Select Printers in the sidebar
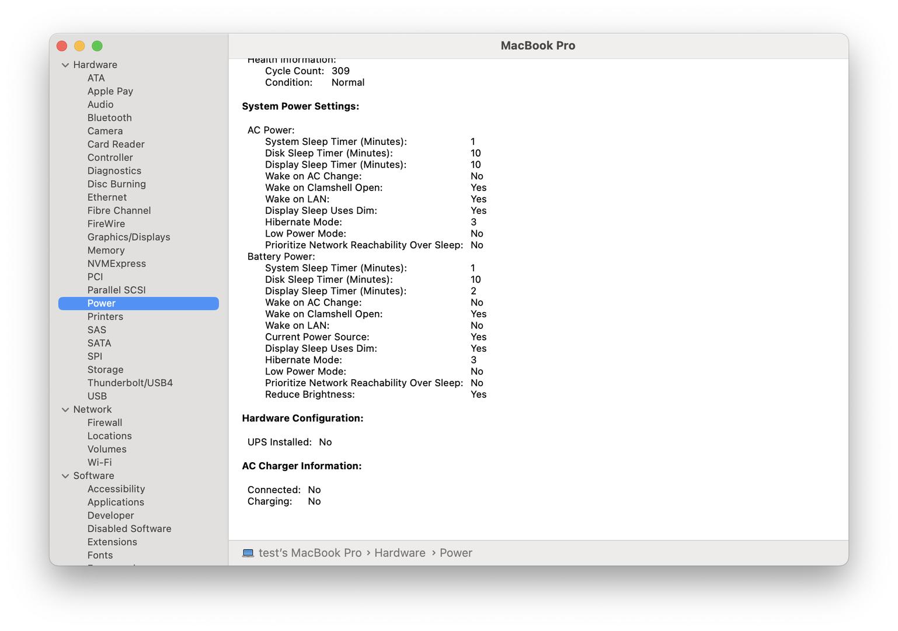 pyautogui.click(x=105, y=317)
